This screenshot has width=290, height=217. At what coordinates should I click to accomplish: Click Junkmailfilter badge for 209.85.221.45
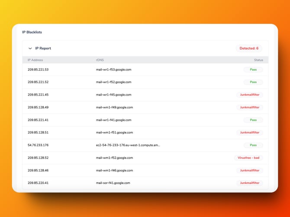coord(250,95)
